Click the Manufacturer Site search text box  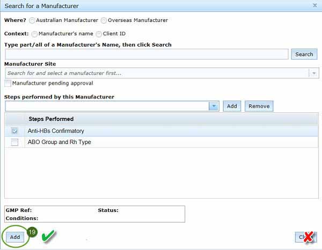point(156,73)
